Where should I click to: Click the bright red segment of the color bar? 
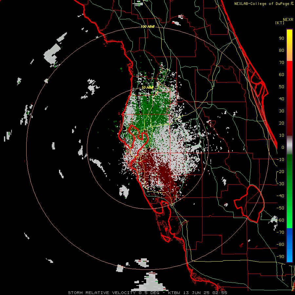click(289, 69)
